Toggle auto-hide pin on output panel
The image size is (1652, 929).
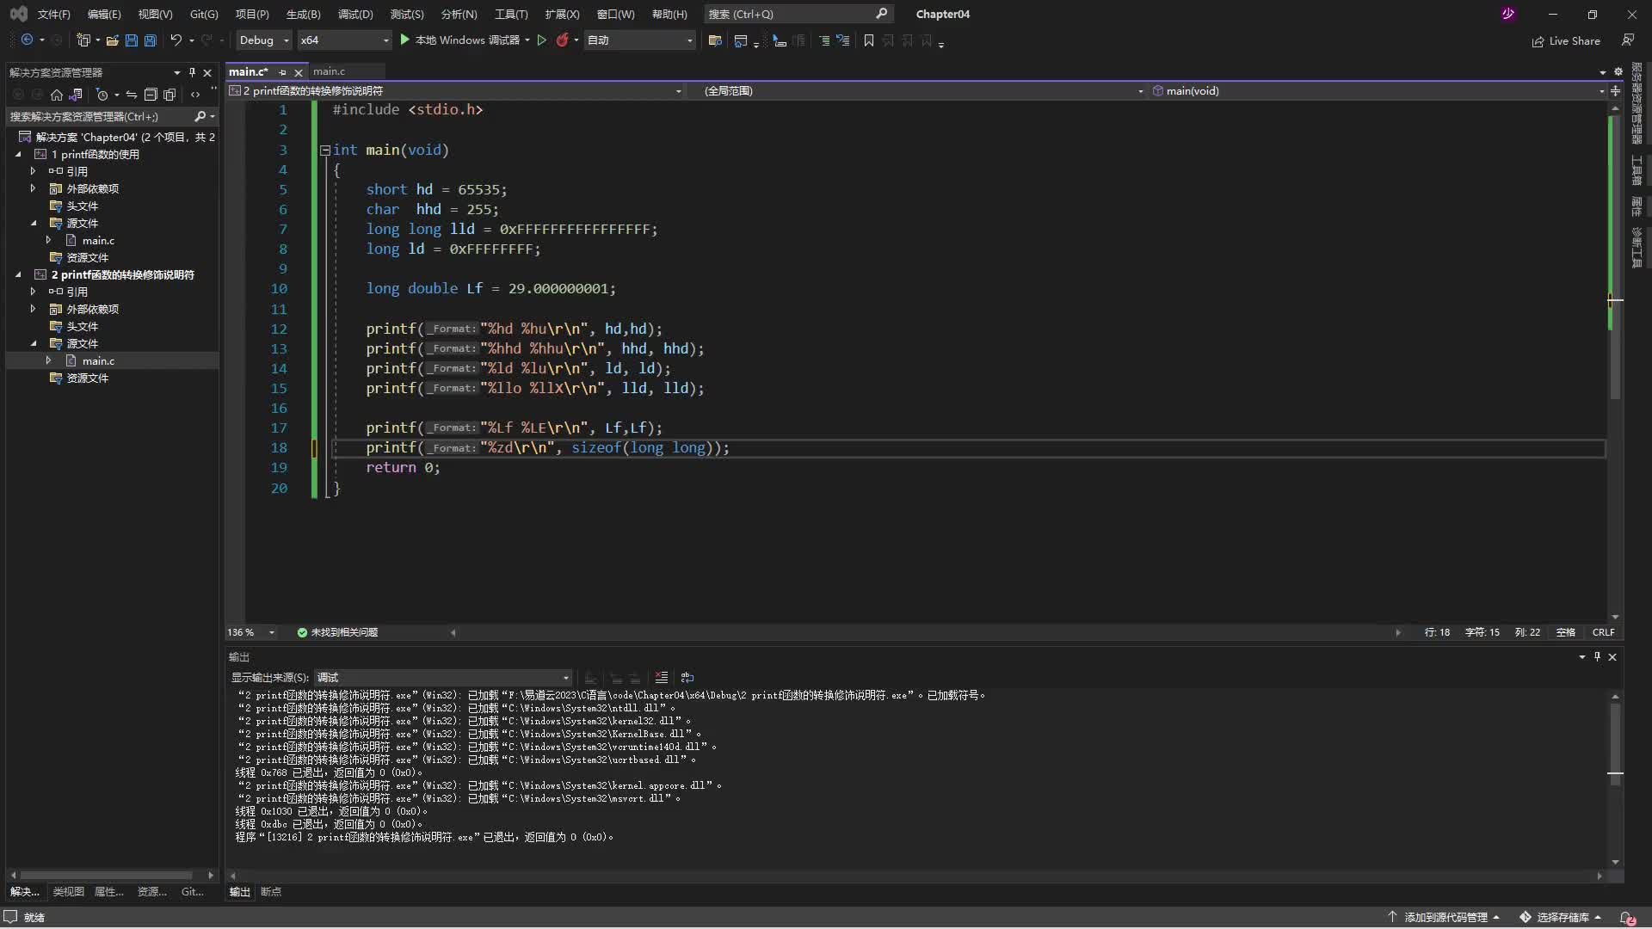pyautogui.click(x=1597, y=656)
